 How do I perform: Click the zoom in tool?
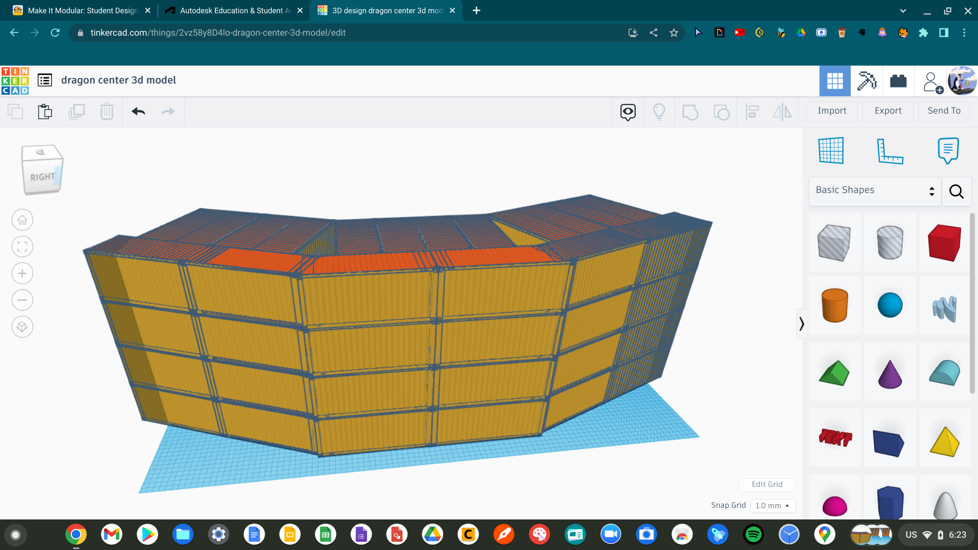(21, 272)
